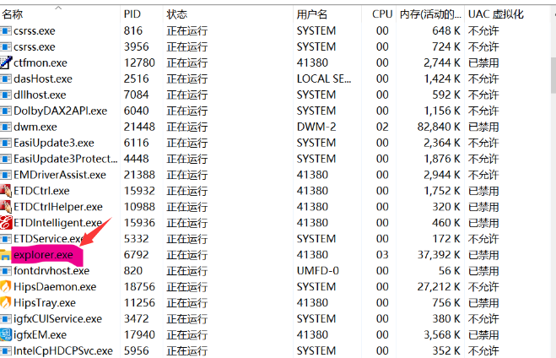Select the igfxEM.exe icon
This screenshot has width=556, height=358.
pos(6,335)
